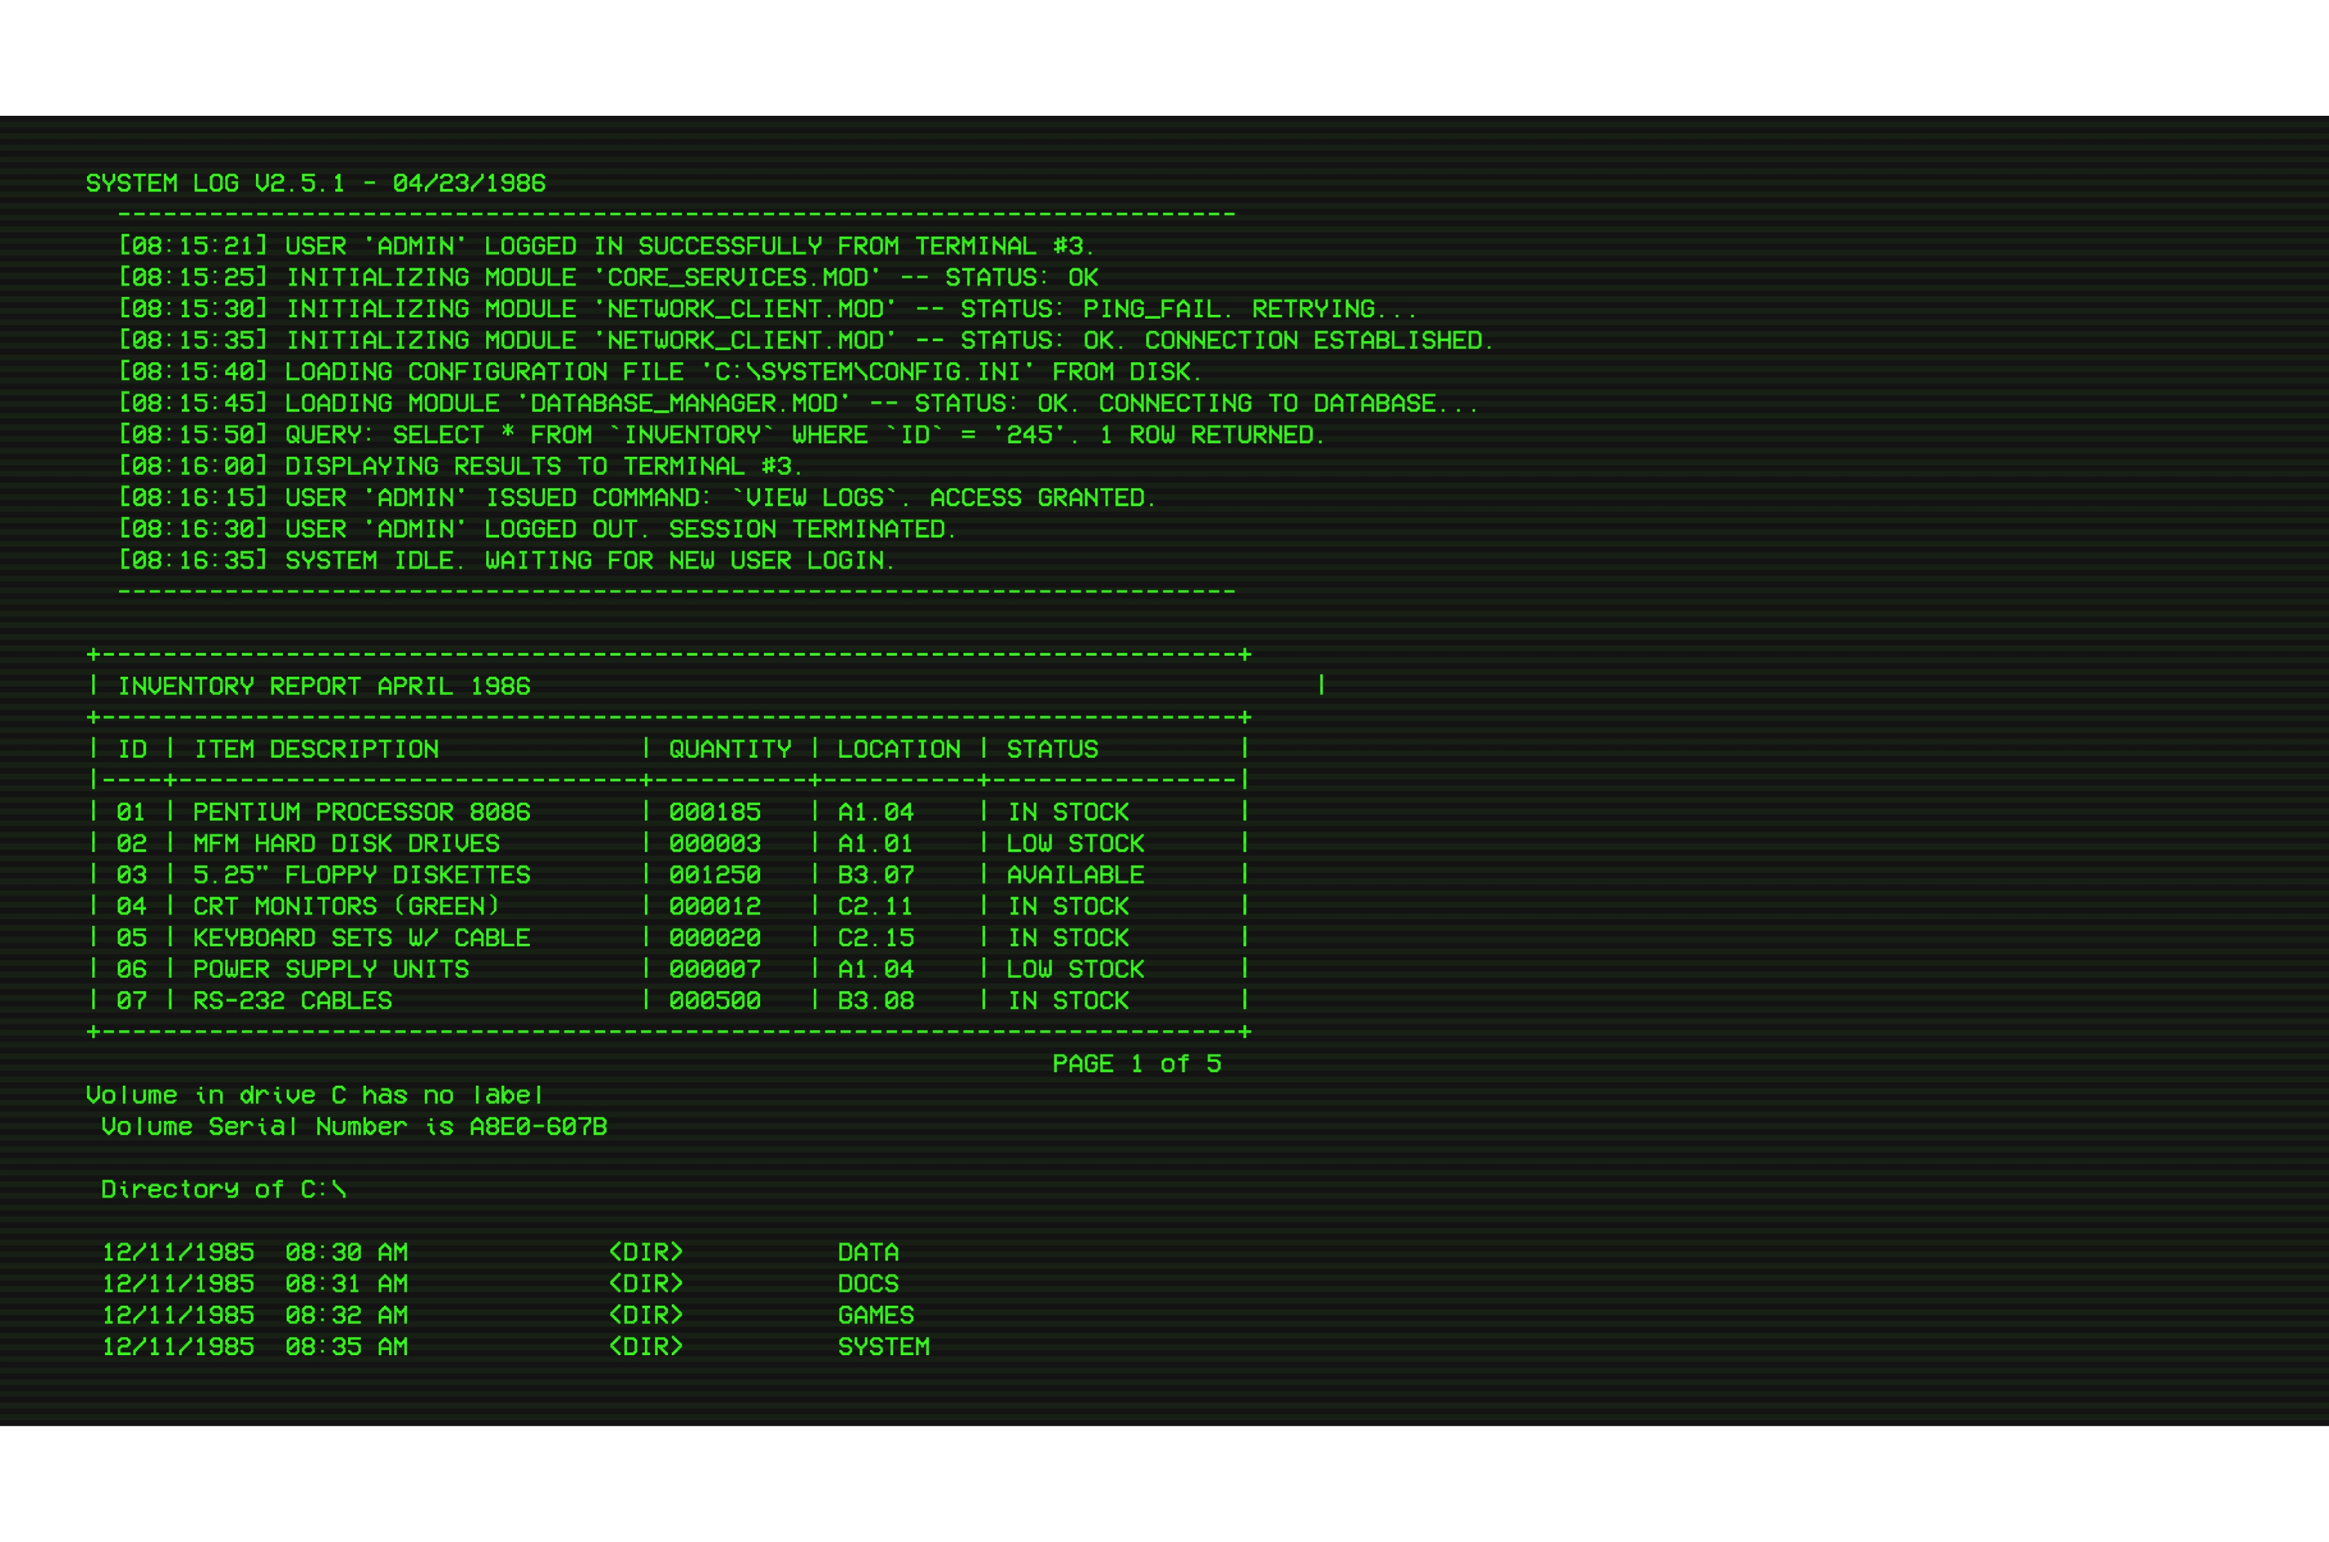Click the 'Directory of C:\' line

pos(223,1190)
